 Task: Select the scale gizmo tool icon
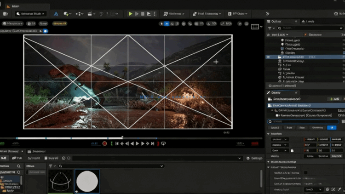(x=177, y=23)
